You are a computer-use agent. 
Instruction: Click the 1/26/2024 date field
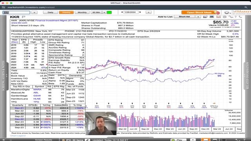(x=131, y=12)
